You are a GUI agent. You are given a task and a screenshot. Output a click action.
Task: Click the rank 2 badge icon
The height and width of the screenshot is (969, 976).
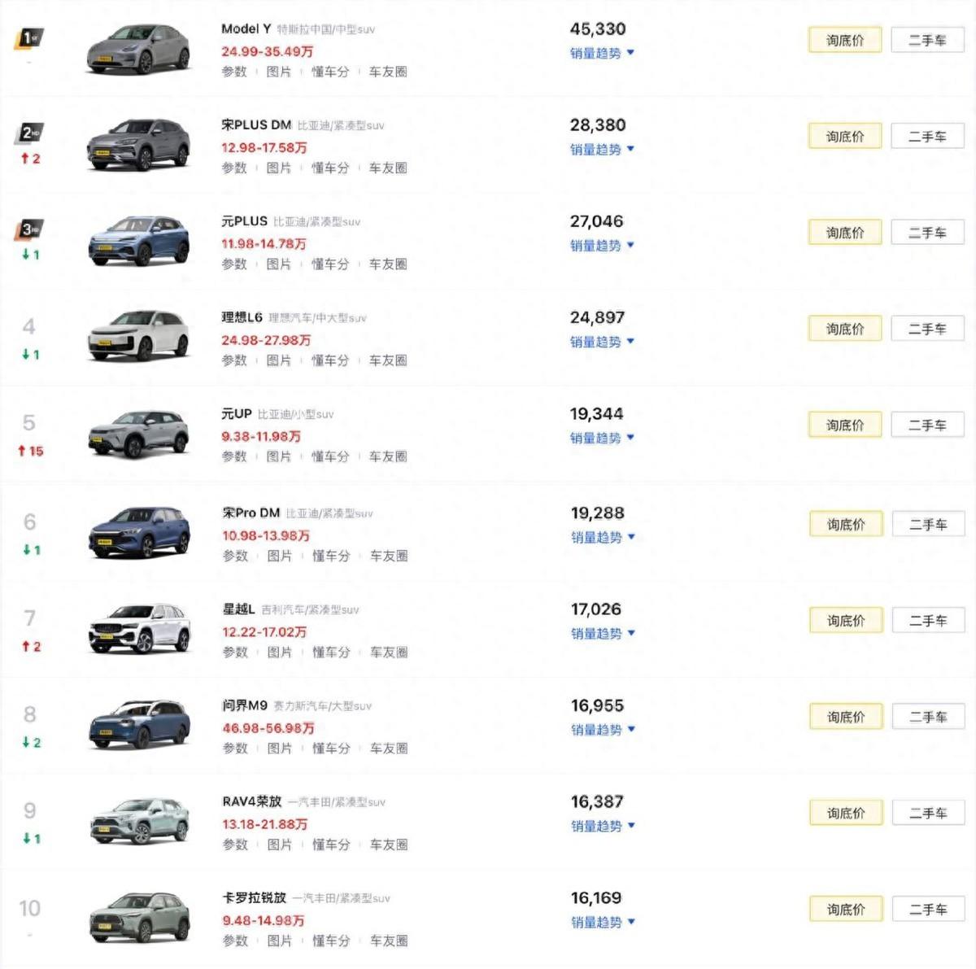(x=31, y=133)
